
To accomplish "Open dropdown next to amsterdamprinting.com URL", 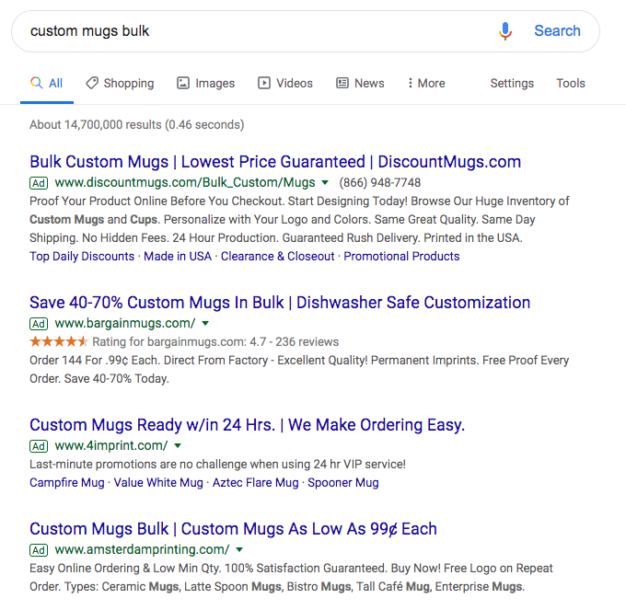I will coord(239,550).
